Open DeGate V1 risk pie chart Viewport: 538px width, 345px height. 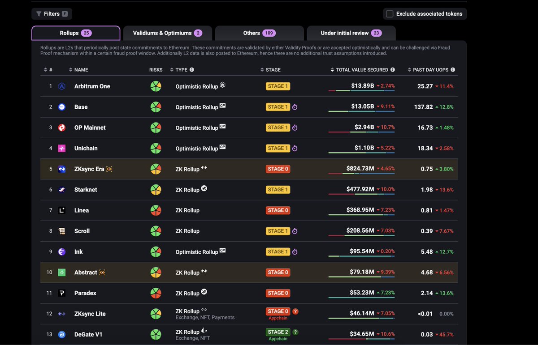pyautogui.click(x=156, y=334)
